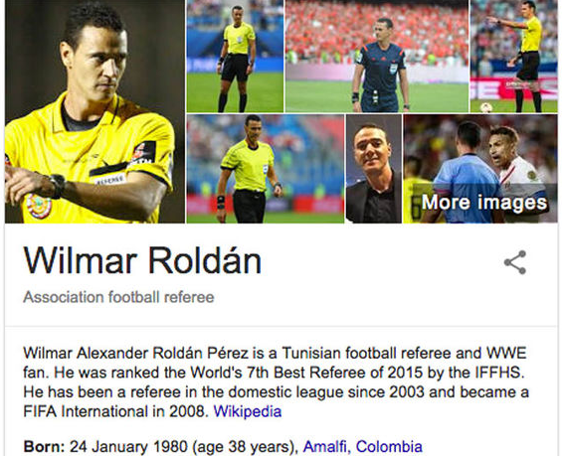The image size is (562, 456).
Task: Click the wristwatch in the main photo
Action: (58, 186)
